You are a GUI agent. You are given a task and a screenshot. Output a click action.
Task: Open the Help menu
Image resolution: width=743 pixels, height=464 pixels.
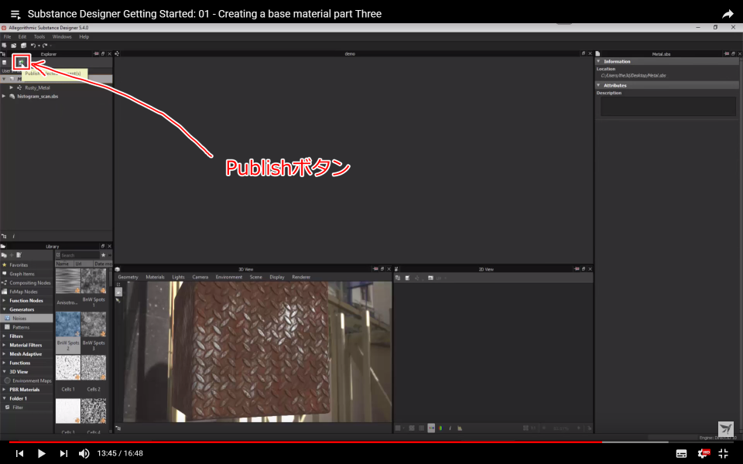click(x=84, y=36)
